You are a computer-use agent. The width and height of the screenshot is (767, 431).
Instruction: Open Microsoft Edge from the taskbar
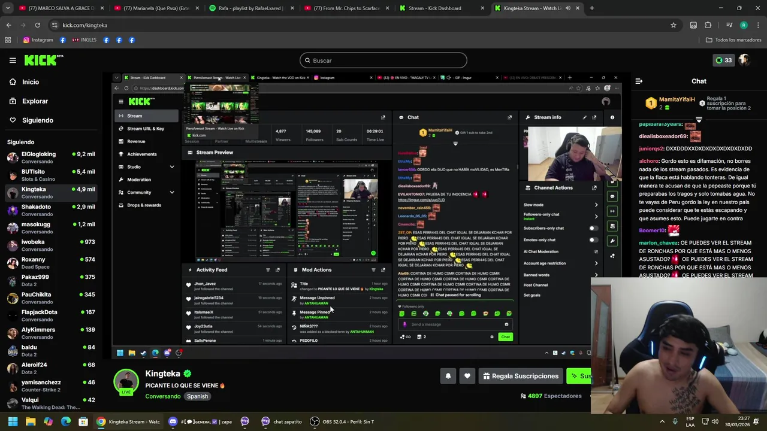coord(66,421)
